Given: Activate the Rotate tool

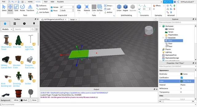Looking at the screenshot, I should [22, 8].
